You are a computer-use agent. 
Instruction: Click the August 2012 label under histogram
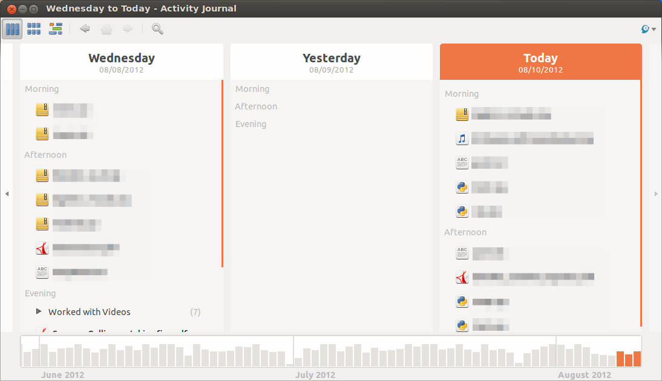pos(585,375)
